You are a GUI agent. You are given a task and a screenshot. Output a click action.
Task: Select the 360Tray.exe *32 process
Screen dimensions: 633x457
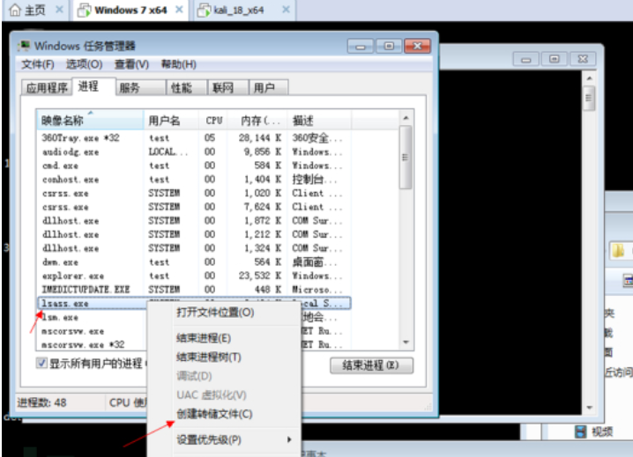click(x=194, y=138)
